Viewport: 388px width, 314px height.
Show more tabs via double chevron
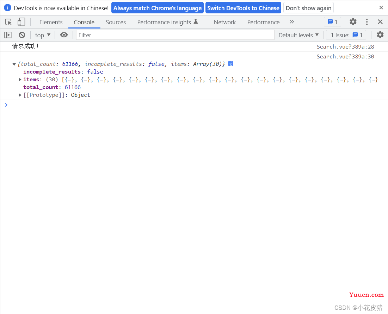292,22
